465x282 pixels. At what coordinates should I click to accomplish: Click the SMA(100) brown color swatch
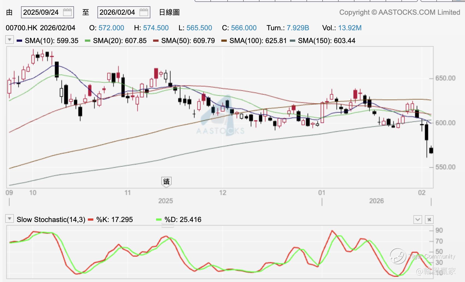coord(224,41)
